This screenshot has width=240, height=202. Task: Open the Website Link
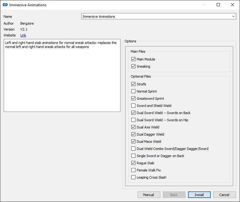pyautogui.click(x=23, y=35)
